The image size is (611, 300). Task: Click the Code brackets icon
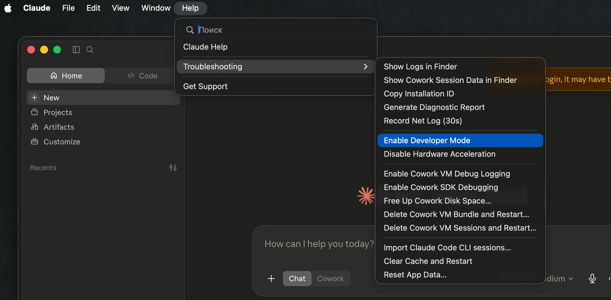point(131,76)
